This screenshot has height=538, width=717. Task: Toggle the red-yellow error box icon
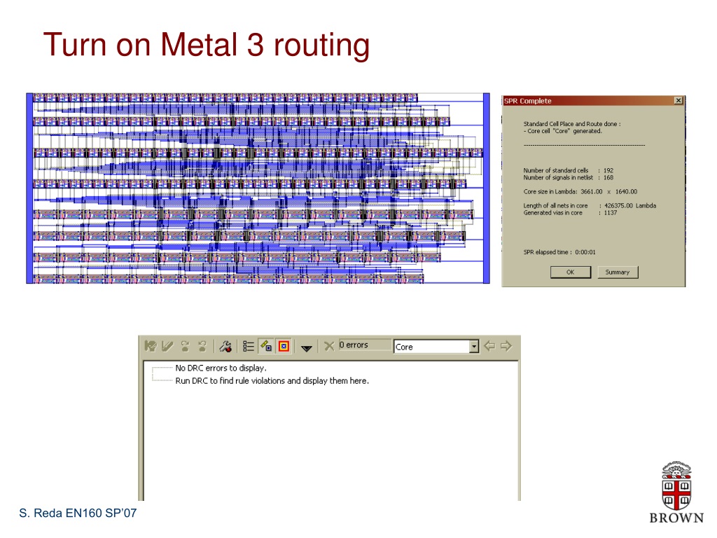pyautogui.click(x=284, y=346)
